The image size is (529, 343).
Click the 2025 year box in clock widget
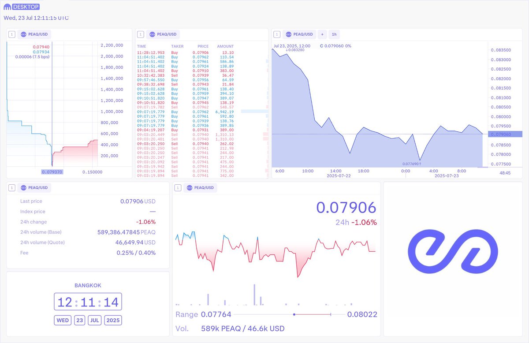tap(113, 320)
